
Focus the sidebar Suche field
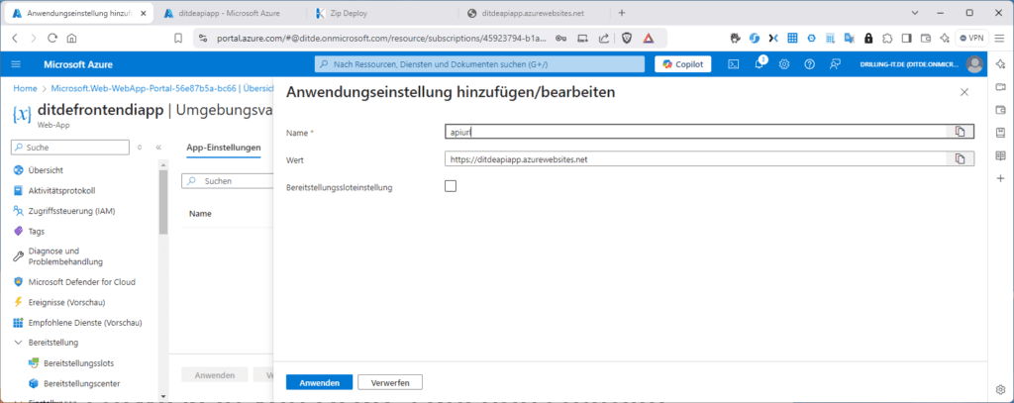click(70, 148)
